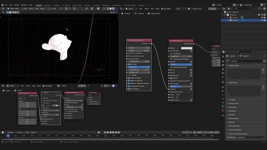Open the Tool properties tab icon
The height and width of the screenshot is (150, 267).
(x=223, y=57)
